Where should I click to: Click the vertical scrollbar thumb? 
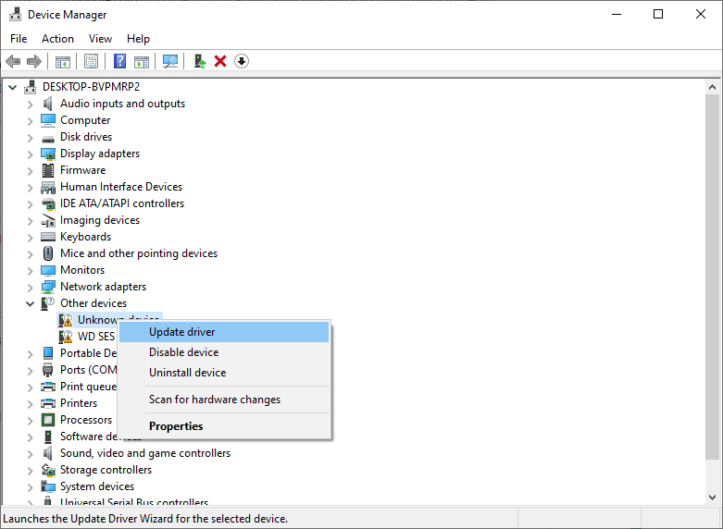712,277
